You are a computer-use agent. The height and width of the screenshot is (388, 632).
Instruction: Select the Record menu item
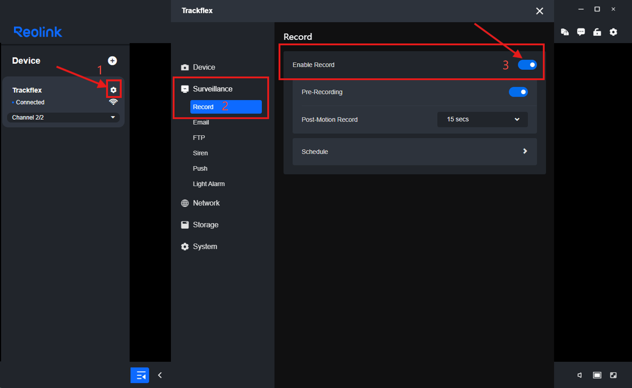(x=226, y=107)
